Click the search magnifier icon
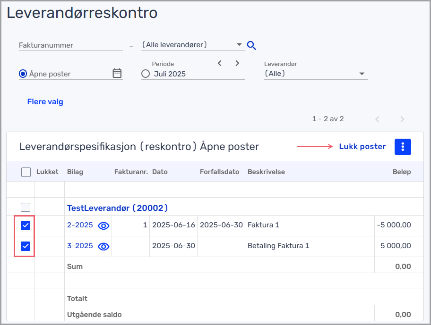This screenshot has width=431, height=325. click(x=251, y=45)
